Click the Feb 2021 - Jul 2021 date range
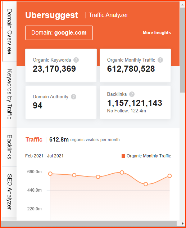Image resolution: width=186 pixels, height=228 pixels. click(x=44, y=156)
